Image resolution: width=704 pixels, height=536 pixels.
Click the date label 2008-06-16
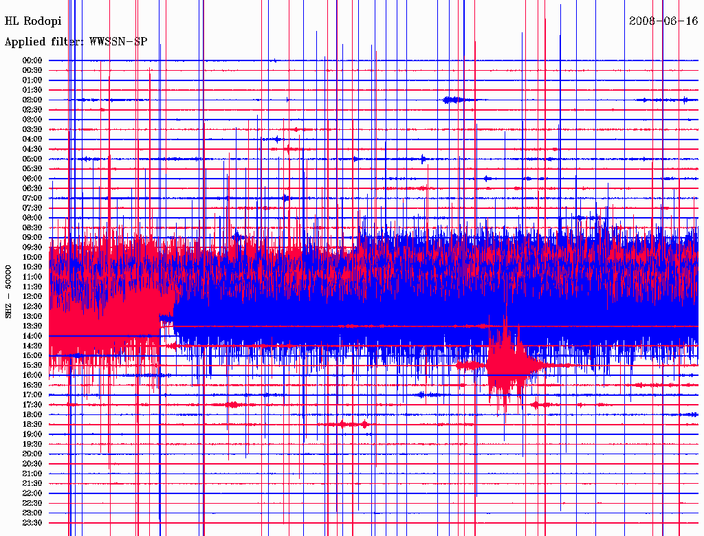point(663,21)
